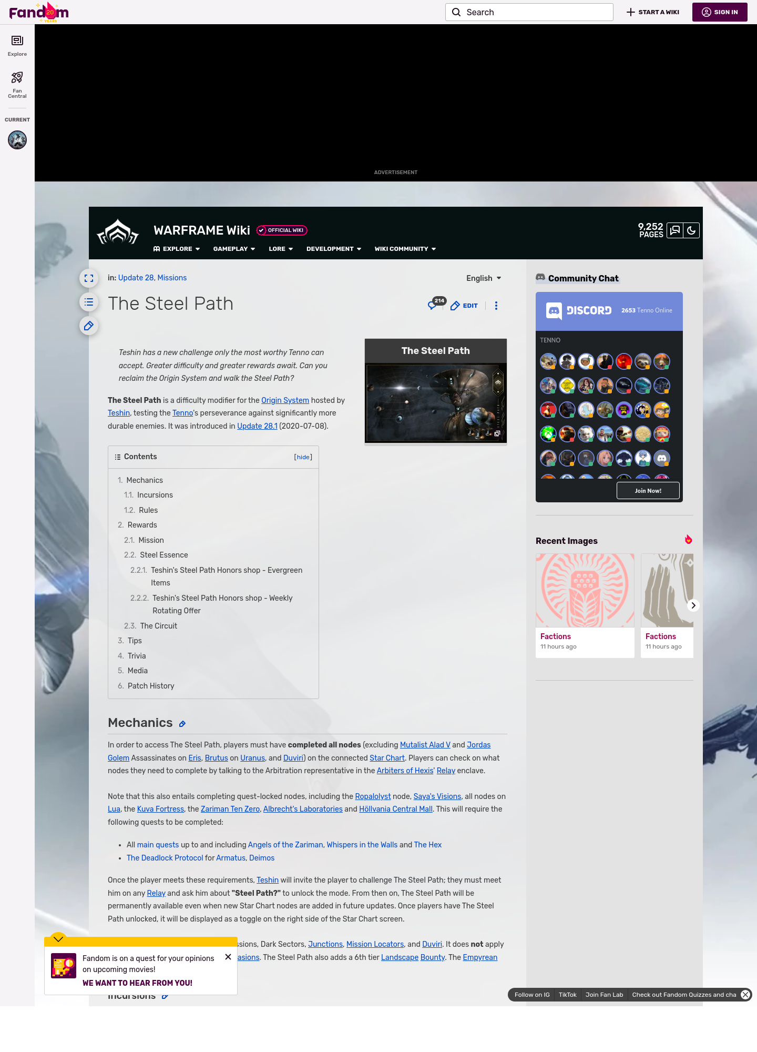
Task: Jump to Rules in Contents
Action: 148,510
